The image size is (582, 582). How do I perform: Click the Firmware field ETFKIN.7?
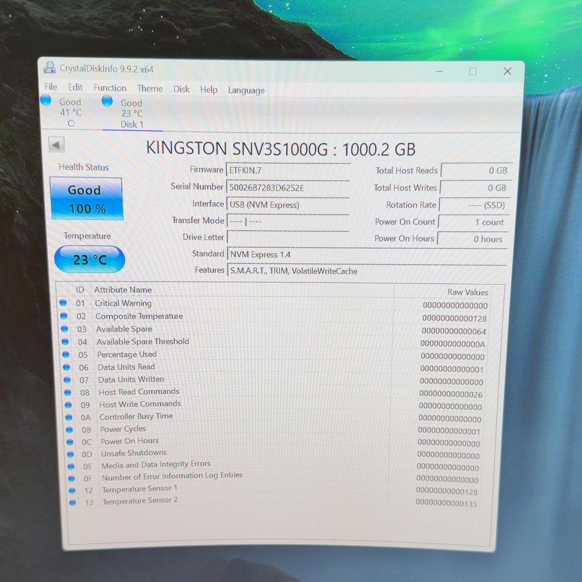pos(288,170)
